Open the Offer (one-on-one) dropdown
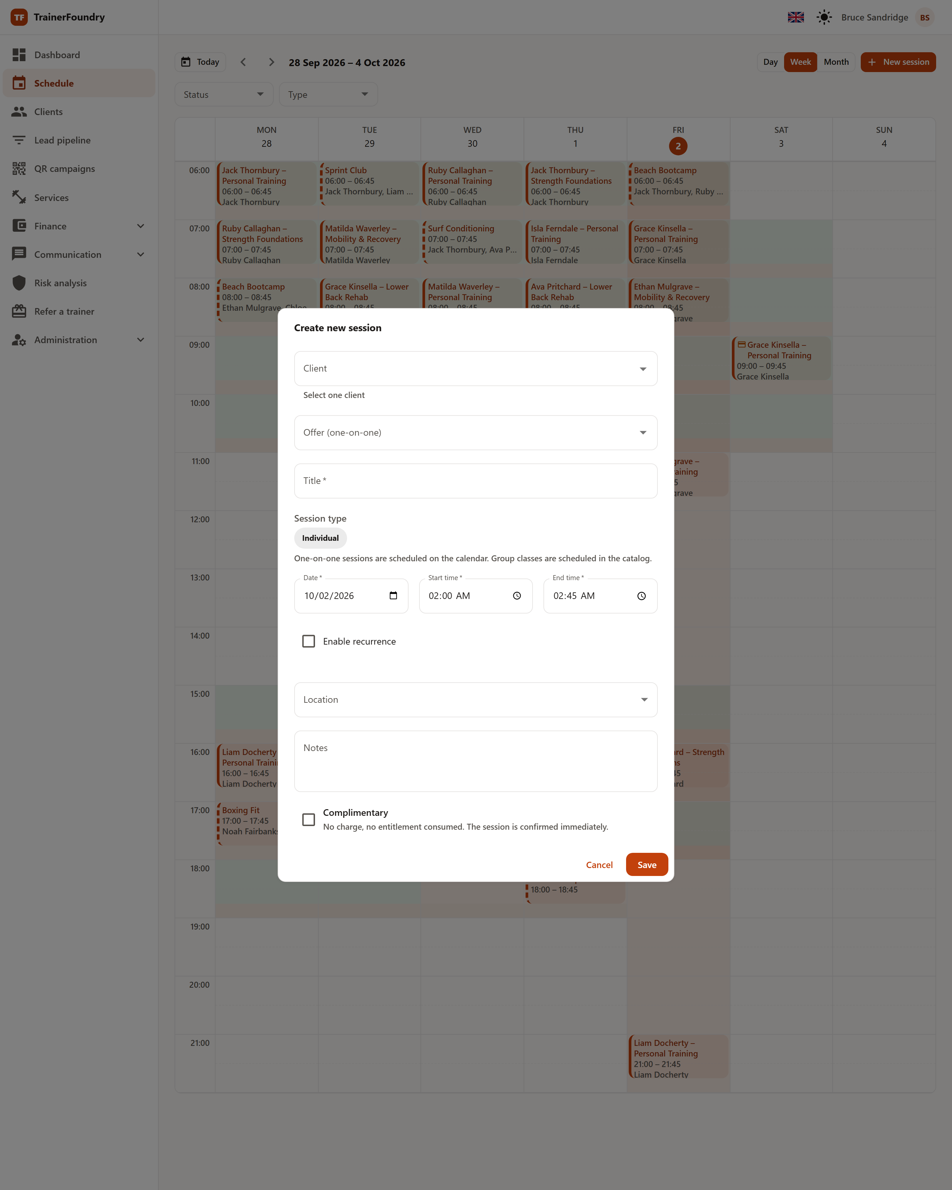Viewport: 952px width, 1190px height. click(475, 432)
